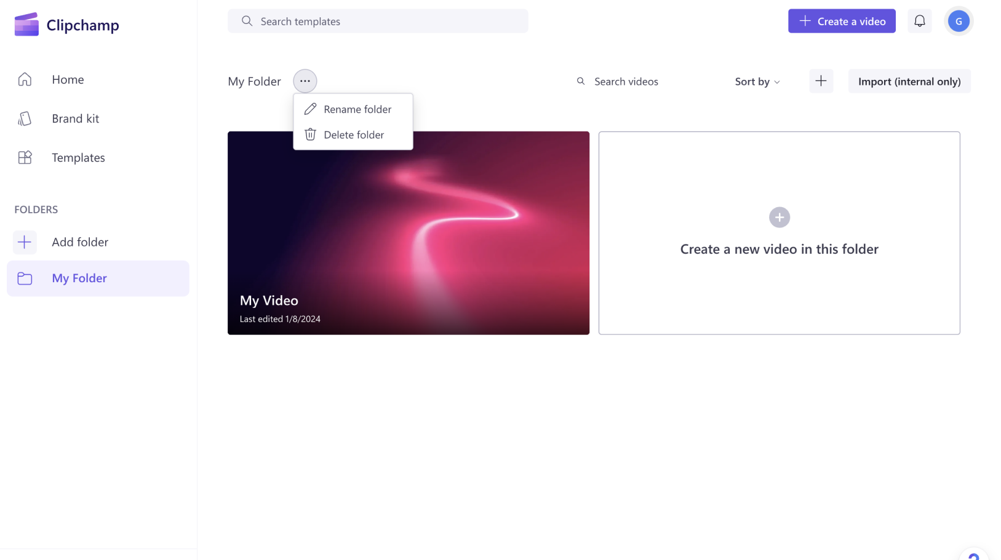The width and height of the screenshot is (1001, 560).
Task: Click the Clipchamp logo icon
Action: pos(26,25)
